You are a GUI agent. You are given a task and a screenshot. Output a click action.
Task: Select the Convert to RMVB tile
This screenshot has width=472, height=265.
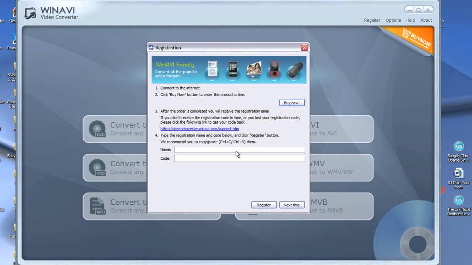[341, 206]
